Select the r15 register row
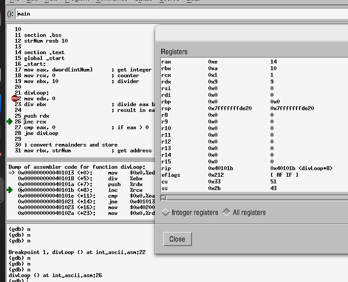This screenshot has height=282, width=348. tap(254, 161)
